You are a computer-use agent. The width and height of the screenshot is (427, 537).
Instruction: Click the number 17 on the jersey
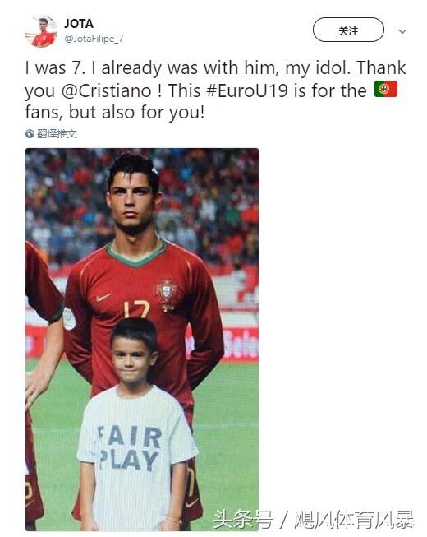tap(136, 309)
